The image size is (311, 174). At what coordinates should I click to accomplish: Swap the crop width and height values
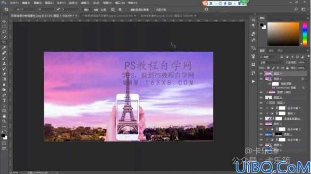coord(58,9)
